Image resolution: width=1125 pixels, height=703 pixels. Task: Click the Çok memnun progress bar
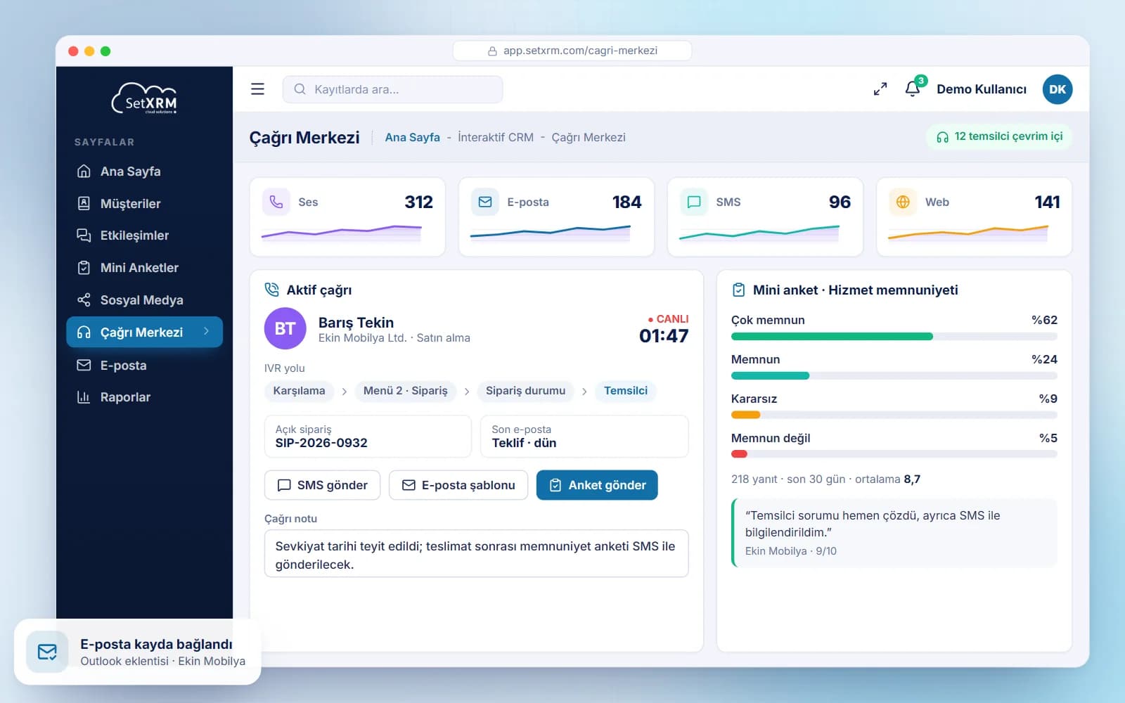click(x=894, y=337)
